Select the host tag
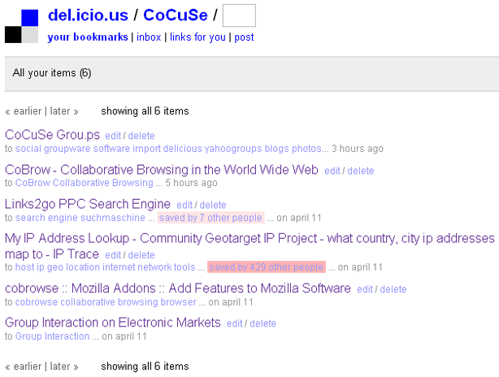This screenshot has height=377, width=499. tap(24, 267)
